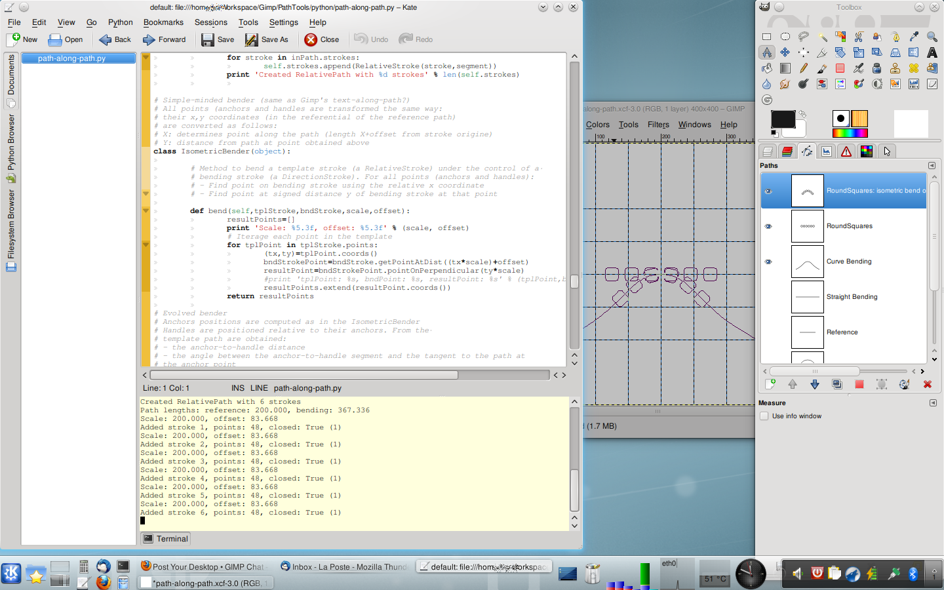Viewport: 944px width, 590px height.
Task: Activate the Move tool
Action: (785, 52)
